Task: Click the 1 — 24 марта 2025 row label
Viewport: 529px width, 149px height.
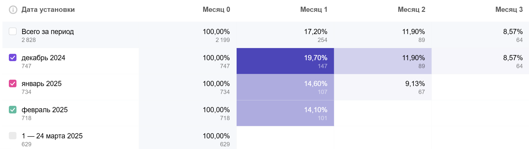Action: pyautogui.click(x=52, y=136)
